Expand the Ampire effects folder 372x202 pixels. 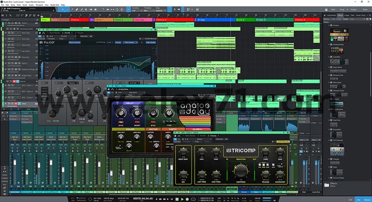pos(329,25)
